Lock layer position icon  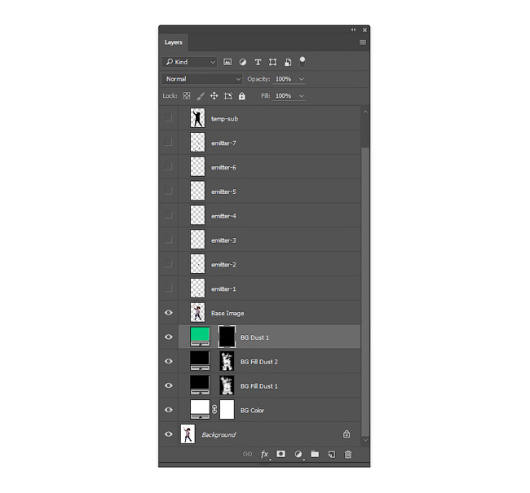click(x=214, y=96)
